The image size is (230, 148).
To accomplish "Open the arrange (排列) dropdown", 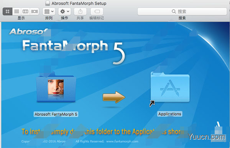I will [49, 12].
